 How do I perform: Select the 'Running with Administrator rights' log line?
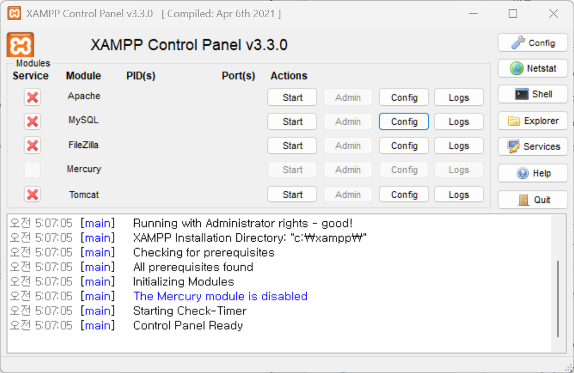243,223
